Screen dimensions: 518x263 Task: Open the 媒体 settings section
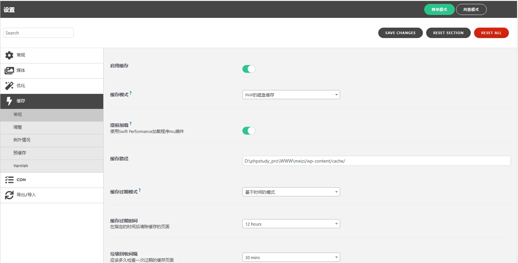tap(52, 71)
